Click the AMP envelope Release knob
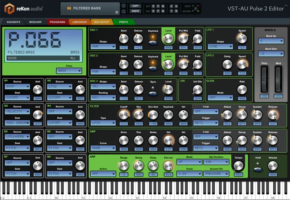Screen dimensions: 290x200 click(x=273, y=140)
